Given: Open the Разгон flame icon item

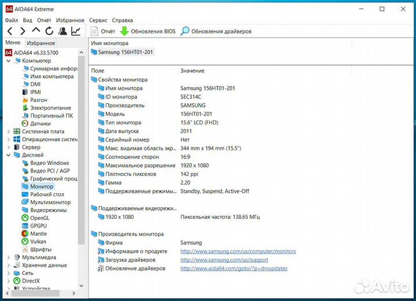Looking at the screenshot, I should 35,100.
